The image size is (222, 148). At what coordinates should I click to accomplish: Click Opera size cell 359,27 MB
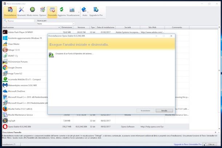pyautogui.click(x=67, y=127)
